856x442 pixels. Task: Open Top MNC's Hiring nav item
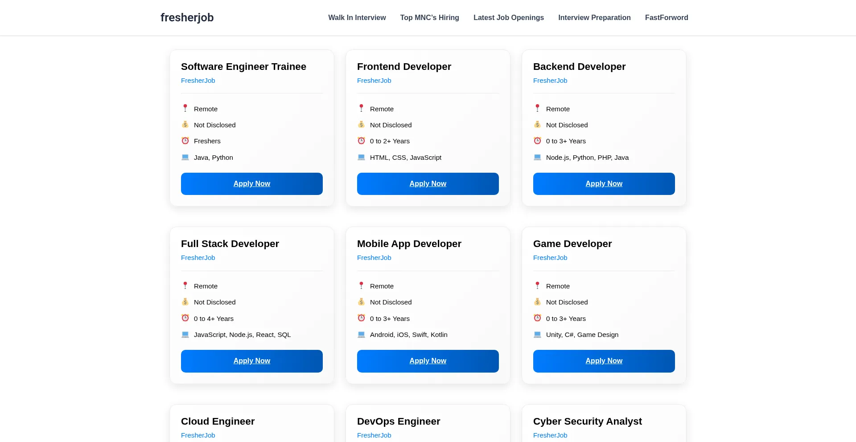pos(429,18)
